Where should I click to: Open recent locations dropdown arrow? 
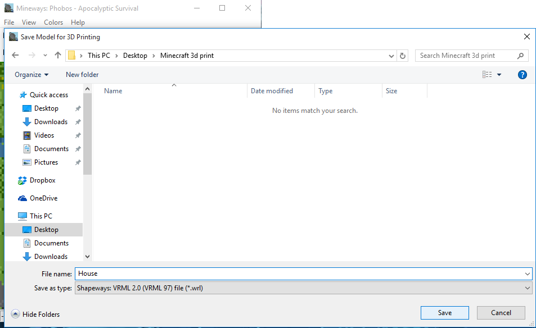coord(45,55)
